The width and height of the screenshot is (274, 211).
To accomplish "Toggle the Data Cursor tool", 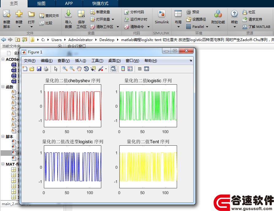I will 93,69.
